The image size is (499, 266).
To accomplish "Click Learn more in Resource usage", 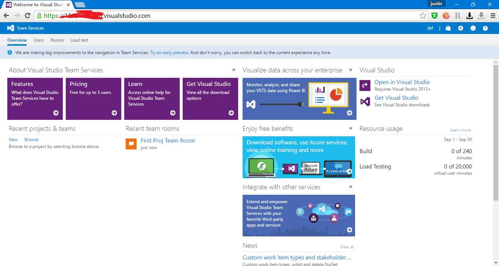I will (x=460, y=130).
